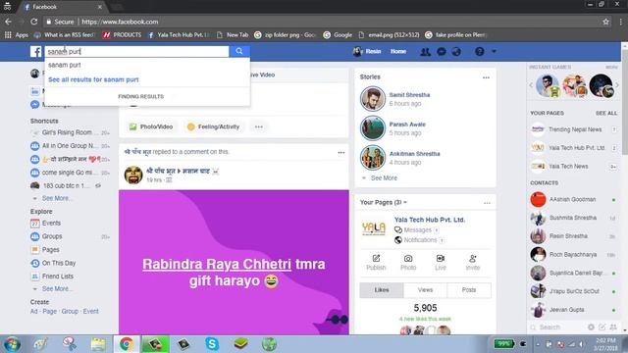Open Yala Tech News page in sidebar

tap(573, 167)
